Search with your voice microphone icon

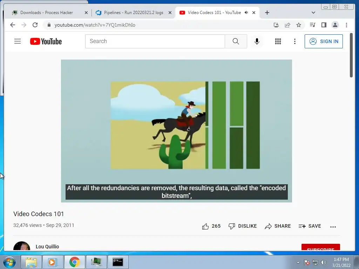pyautogui.click(x=257, y=41)
